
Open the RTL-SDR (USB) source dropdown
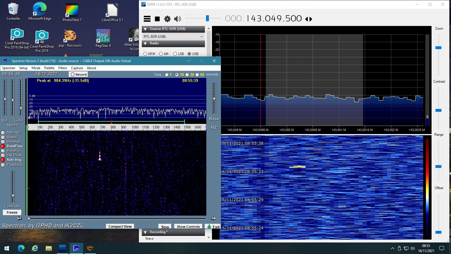(173, 36)
